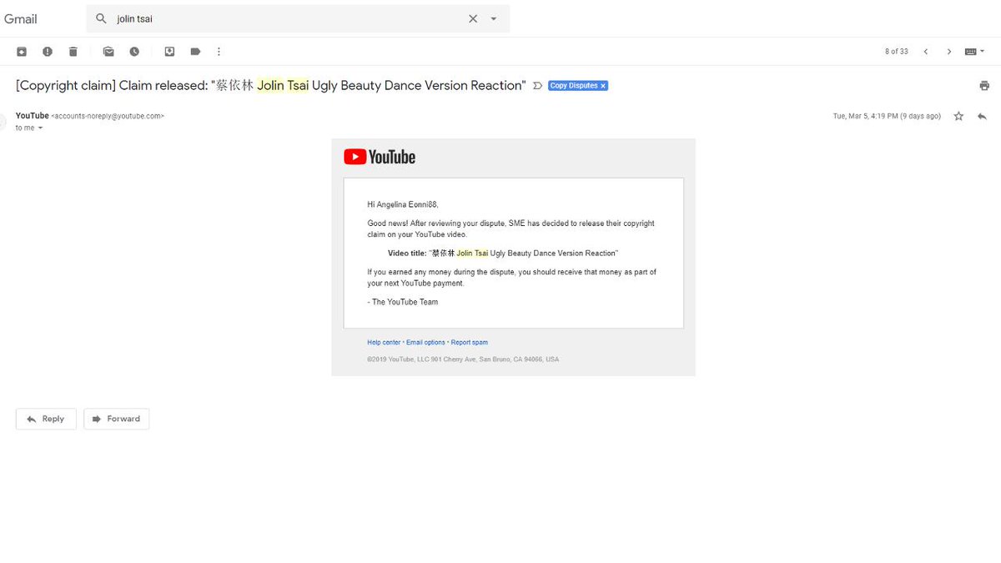Click the YouTube sender name
The image size is (1001, 563).
[x=33, y=116]
